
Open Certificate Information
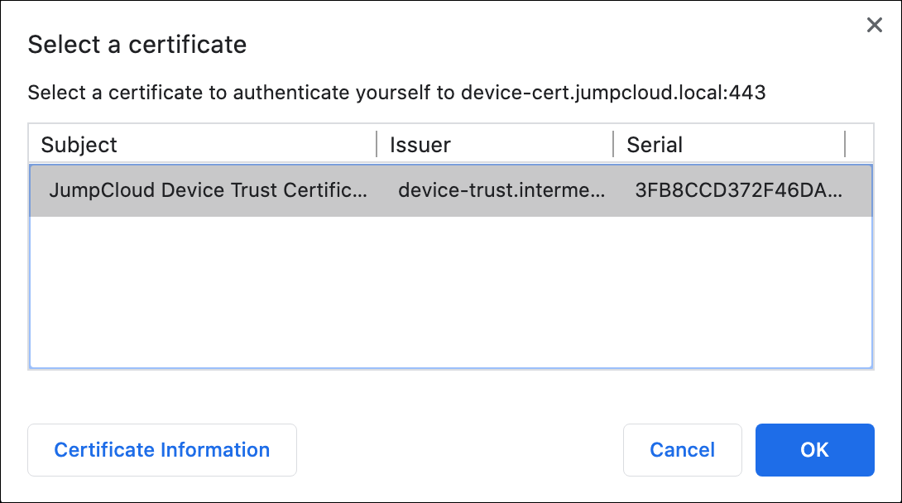click(x=162, y=450)
